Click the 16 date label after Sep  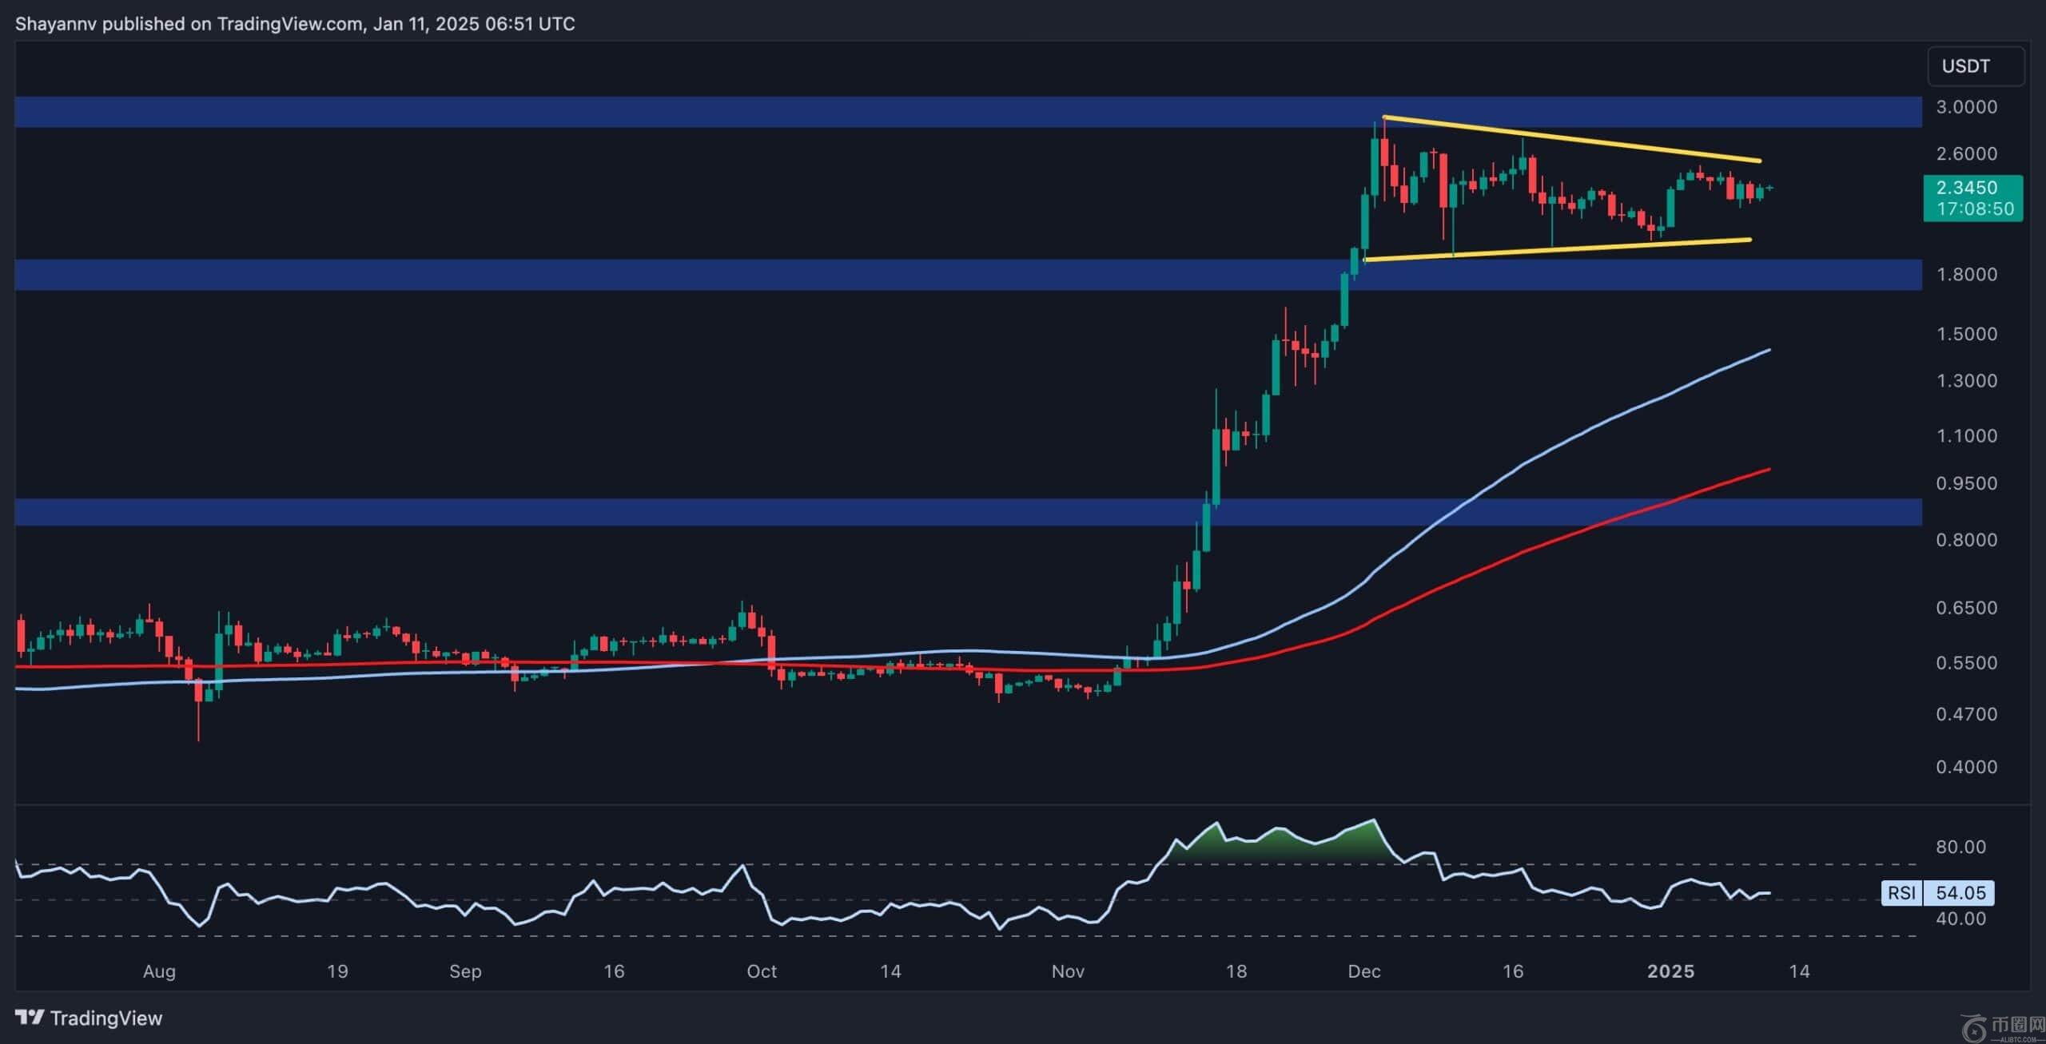coord(613,971)
